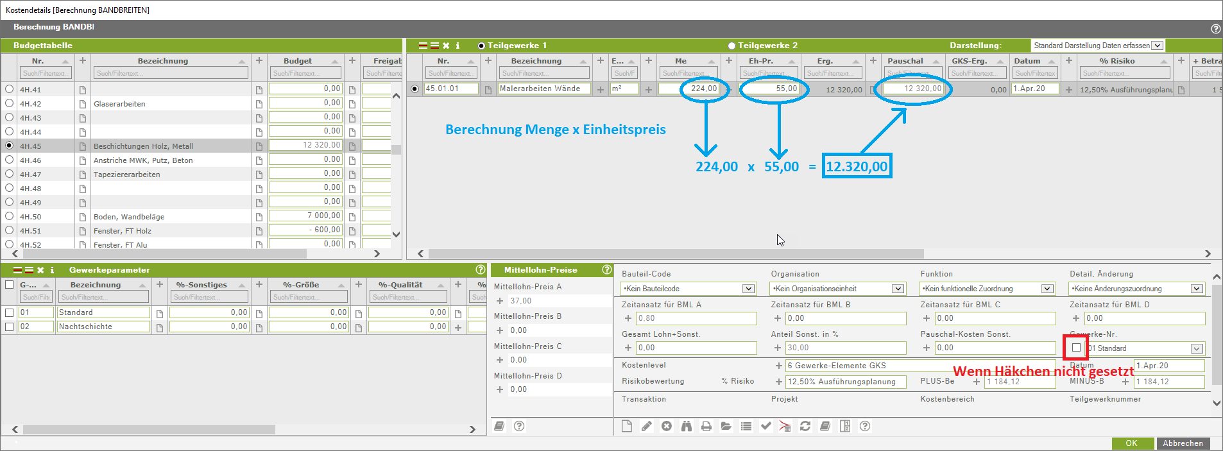Click the open folder icon
Viewport: 1223px width, 451px height.
726,427
